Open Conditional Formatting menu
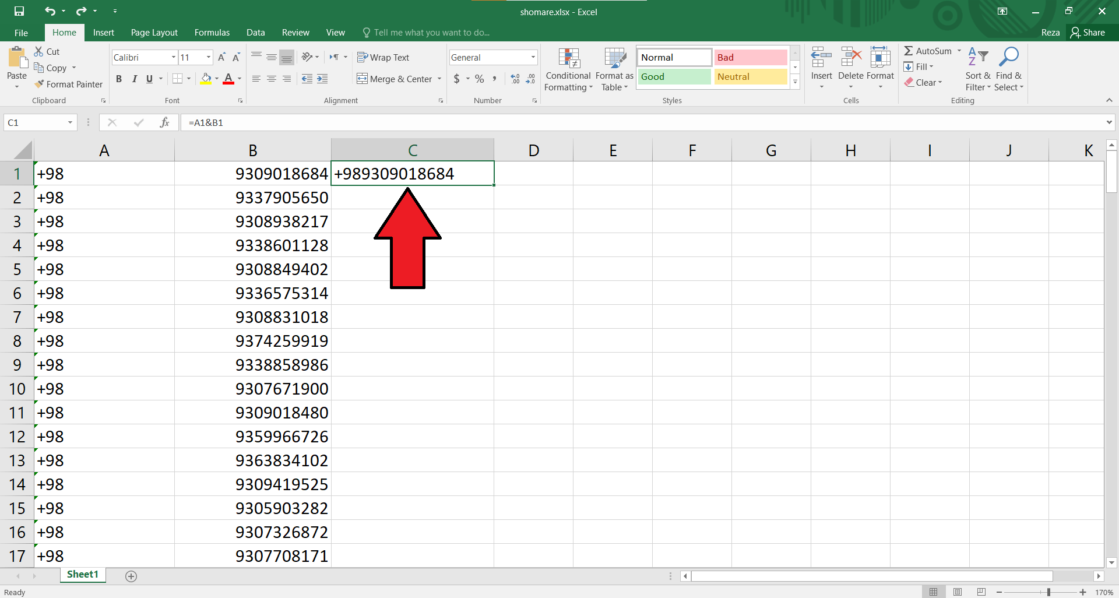The image size is (1119, 598). click(x=568, y=70)
